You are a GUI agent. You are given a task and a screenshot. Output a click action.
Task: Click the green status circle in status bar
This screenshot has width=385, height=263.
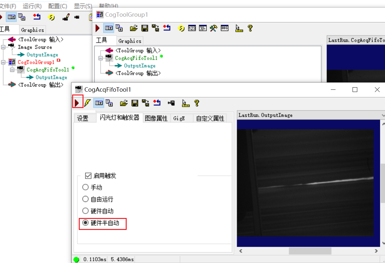click(x=76, y=260)
